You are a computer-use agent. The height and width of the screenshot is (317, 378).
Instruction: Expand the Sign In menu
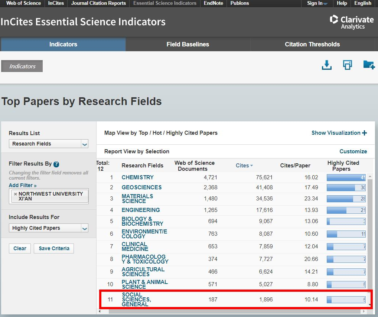(317, 3)
